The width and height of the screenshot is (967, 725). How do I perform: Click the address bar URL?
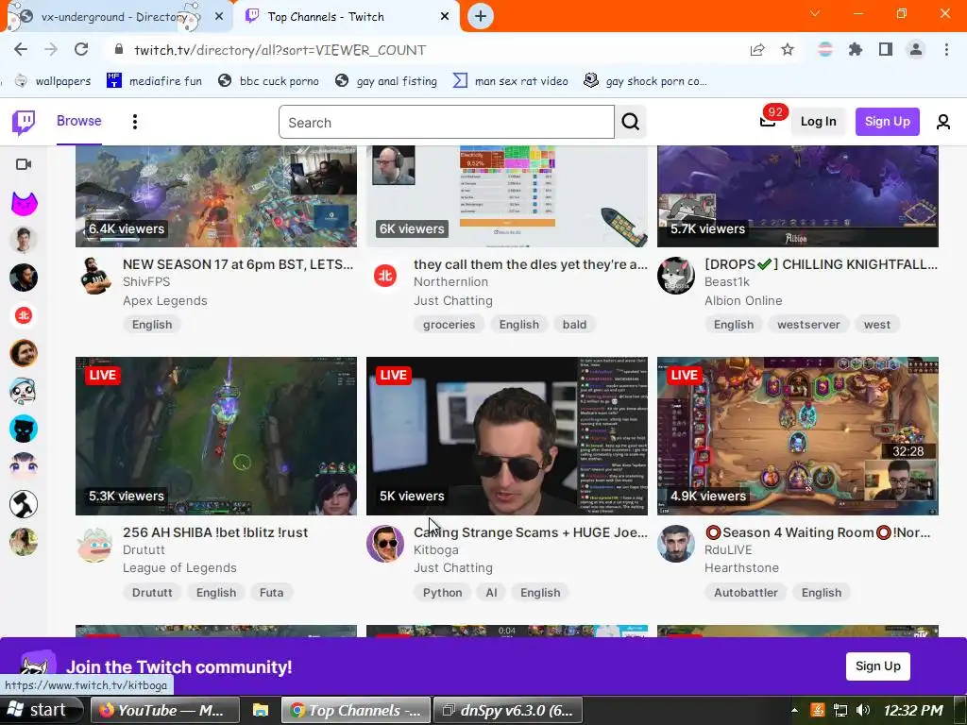280,50
